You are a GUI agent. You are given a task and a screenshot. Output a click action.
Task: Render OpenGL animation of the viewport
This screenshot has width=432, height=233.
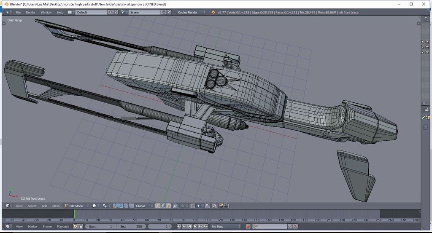point(227,206)
